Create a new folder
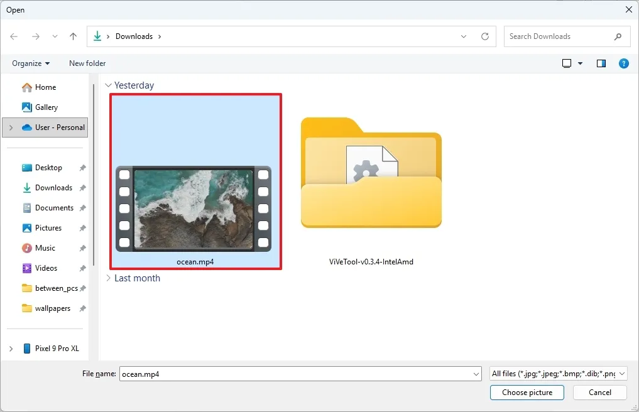639x412 pixels. [87, 63]
